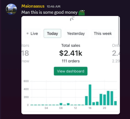
Task: Click the partially visible visitors card
Action: pos(25,53)
